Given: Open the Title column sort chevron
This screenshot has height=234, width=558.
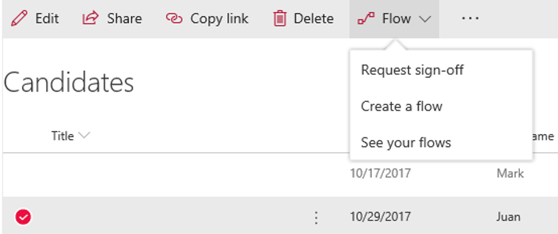Looking at the screenshot, I should pyautogui.click(x=84, y=135).
